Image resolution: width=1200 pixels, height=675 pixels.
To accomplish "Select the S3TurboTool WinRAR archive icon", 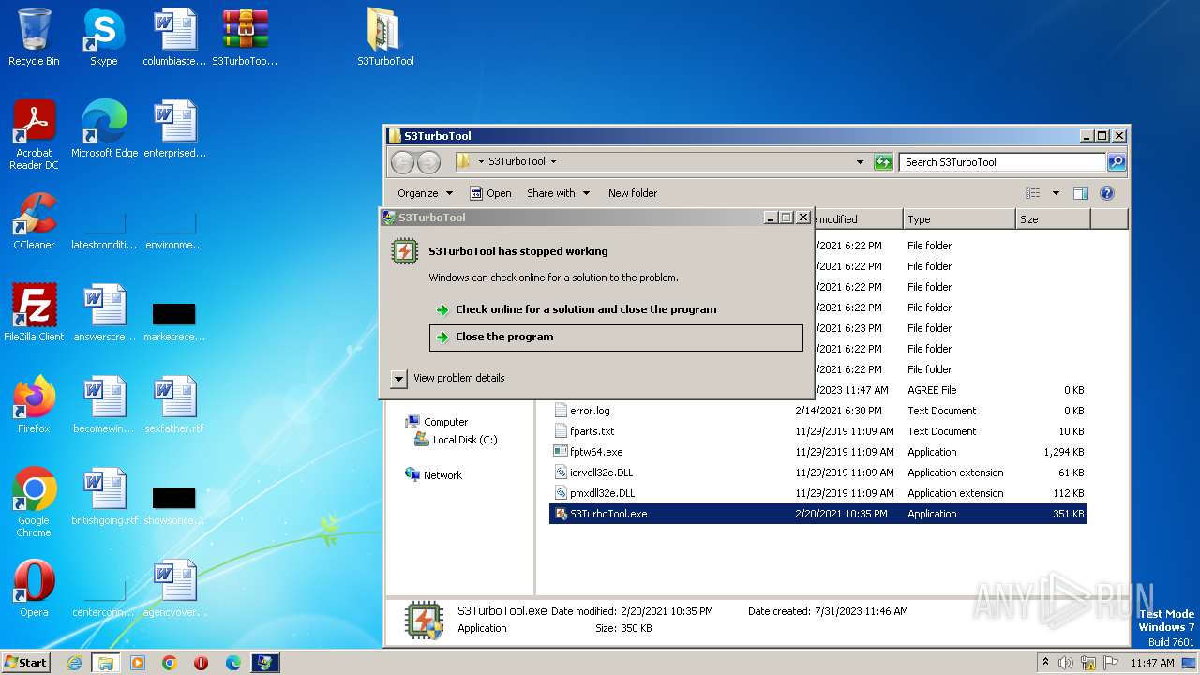I will click(245, 38).
